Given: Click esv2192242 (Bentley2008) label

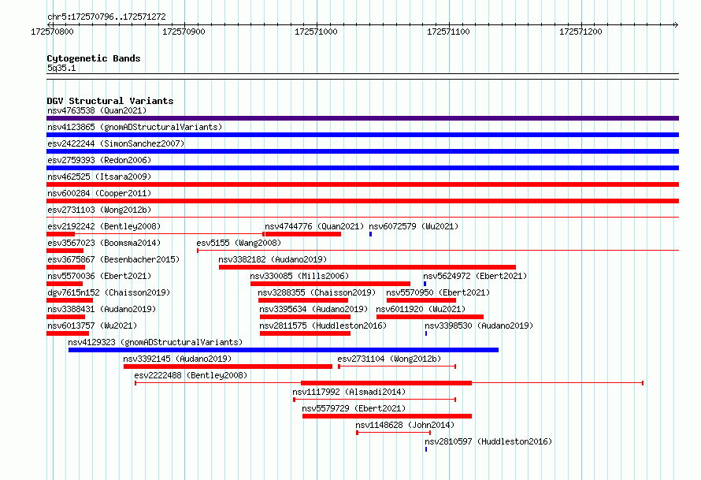Looking at the screenshot, I should tap(104, 226).
